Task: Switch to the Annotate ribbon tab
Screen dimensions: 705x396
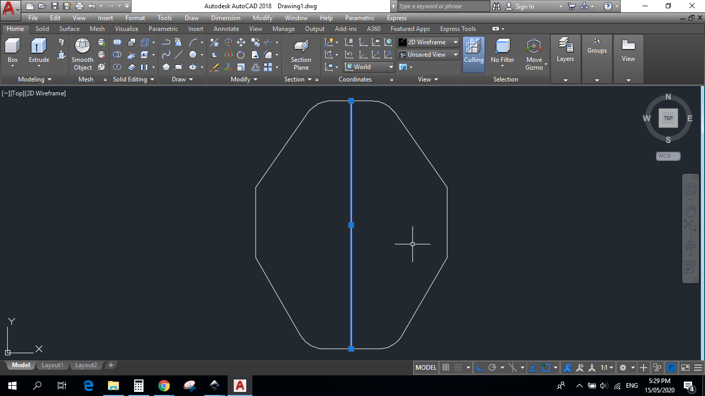Action: pos(226,29)
